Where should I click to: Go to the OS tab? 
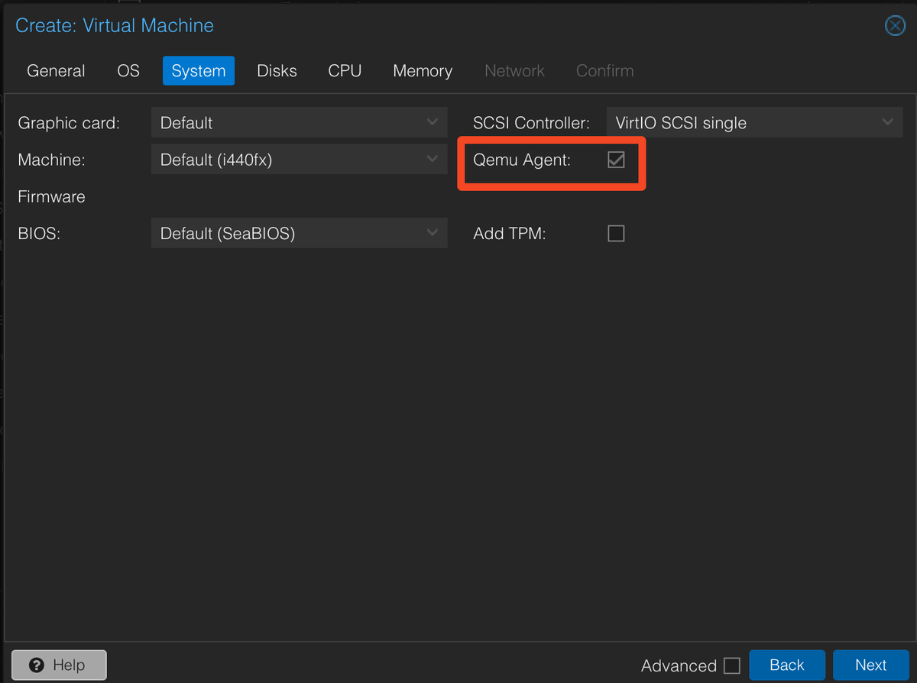pyautogui.click(x=128, y=71)
